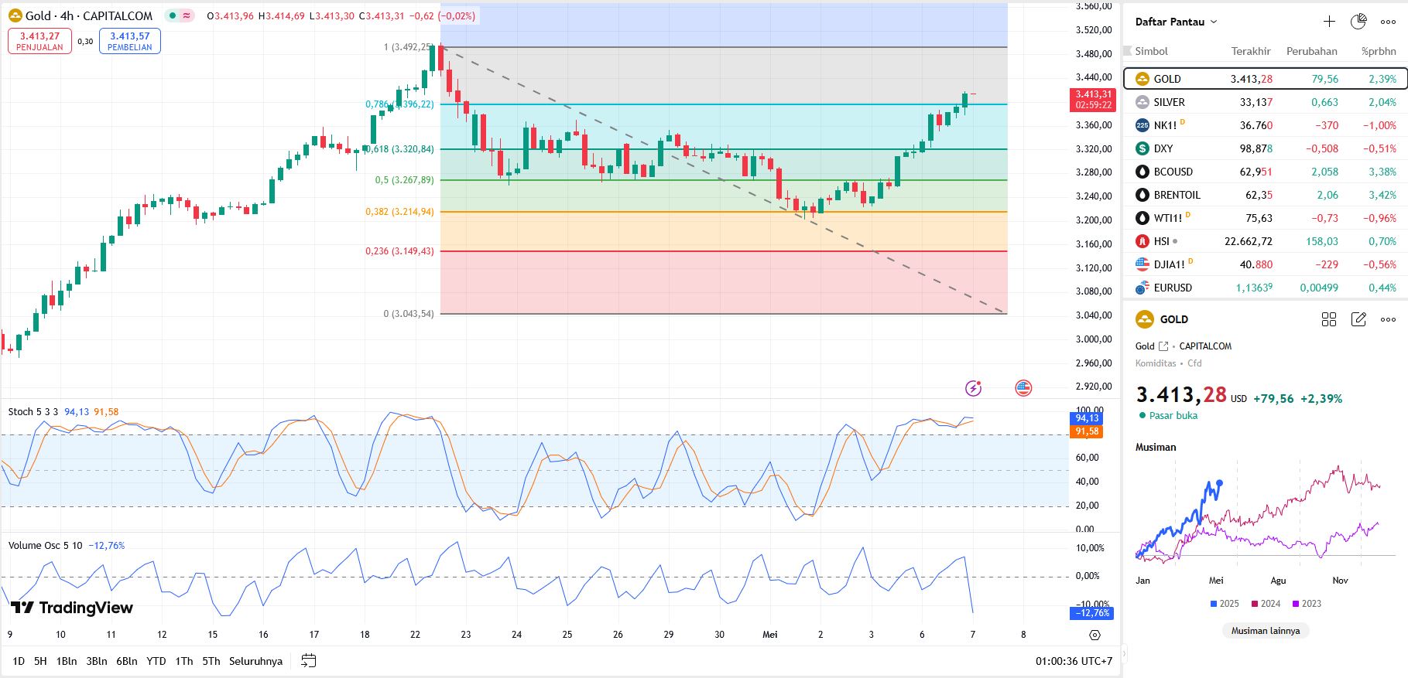Image resolution: width=1408 pixels, height=678 pixels.
Task: Toggle the 2023 seasonal series legend
Action: click(1307, 604)
